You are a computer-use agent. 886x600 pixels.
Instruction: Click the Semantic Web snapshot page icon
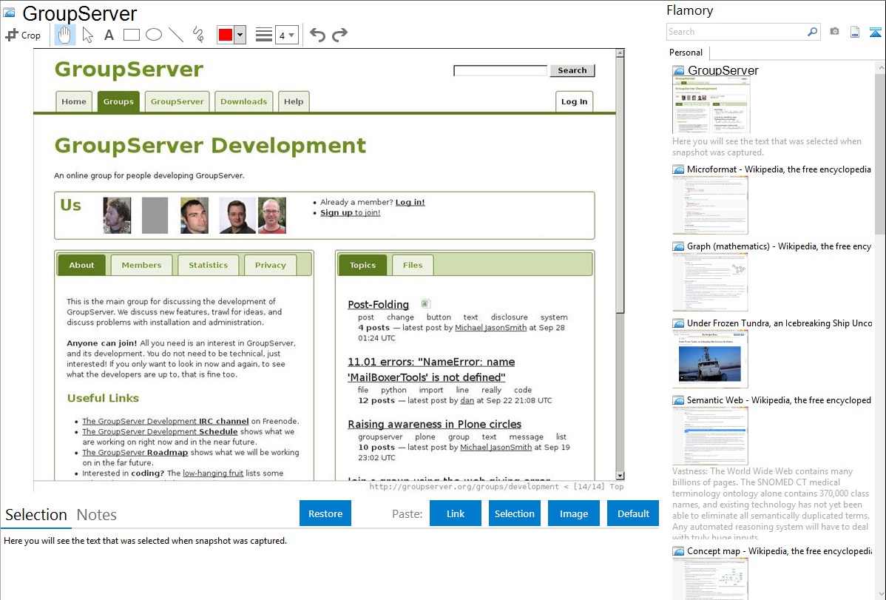(678, 400)
